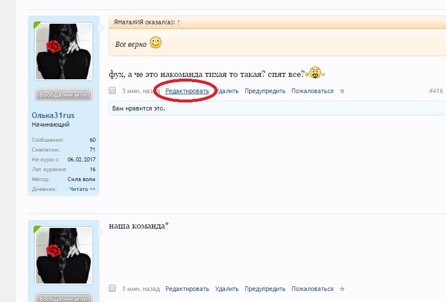Tick the checkbox on post #416
Screen dimensions: 446x302
click(x=112, y=90)
